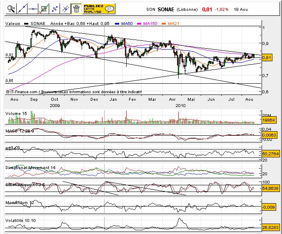Click the 0,65 support level label
The image size is (282, 234).
point(9,81)
